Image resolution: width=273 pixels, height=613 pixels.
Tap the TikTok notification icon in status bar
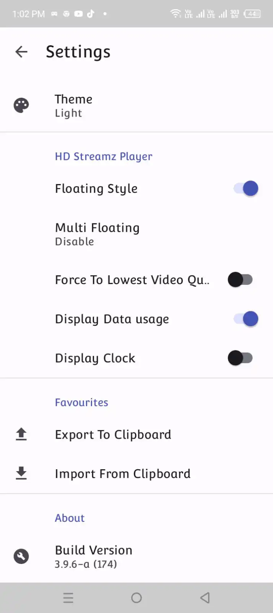(x=91, y=14)
